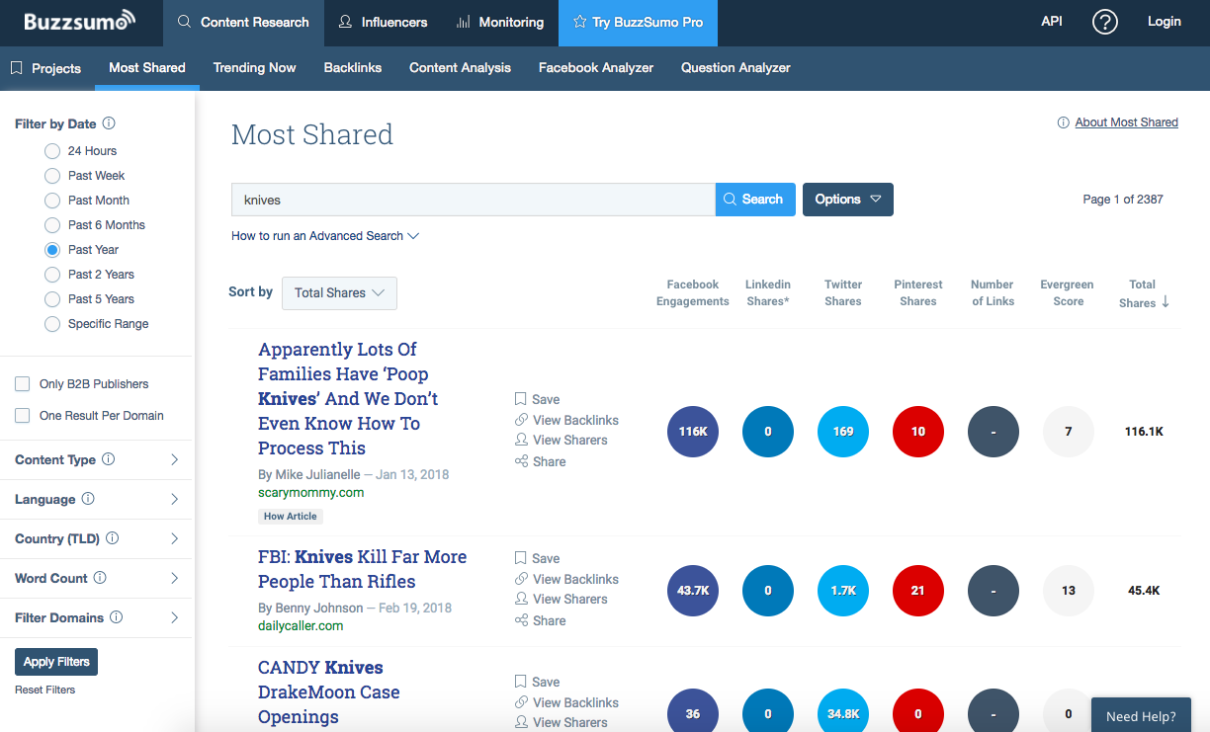Open the Content Research tab
The width and height of the screenshot is (1210, 732).
[x=243, y=23]
